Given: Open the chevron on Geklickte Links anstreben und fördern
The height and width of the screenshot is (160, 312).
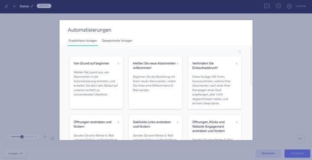Looking at the screenshot, I should click(178, 122).
